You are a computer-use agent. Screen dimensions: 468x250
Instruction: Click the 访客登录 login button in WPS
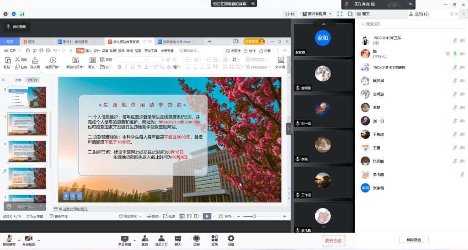pyautogui.click(x=254, y=42)
